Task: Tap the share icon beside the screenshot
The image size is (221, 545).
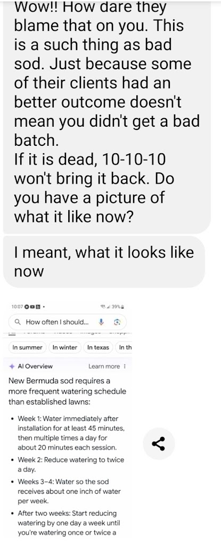Action: click(x=159, y=444)
